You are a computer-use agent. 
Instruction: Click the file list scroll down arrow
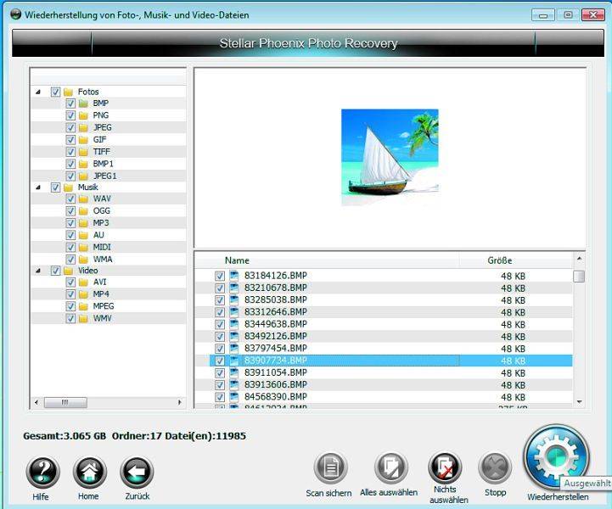(x=579, y=402)
